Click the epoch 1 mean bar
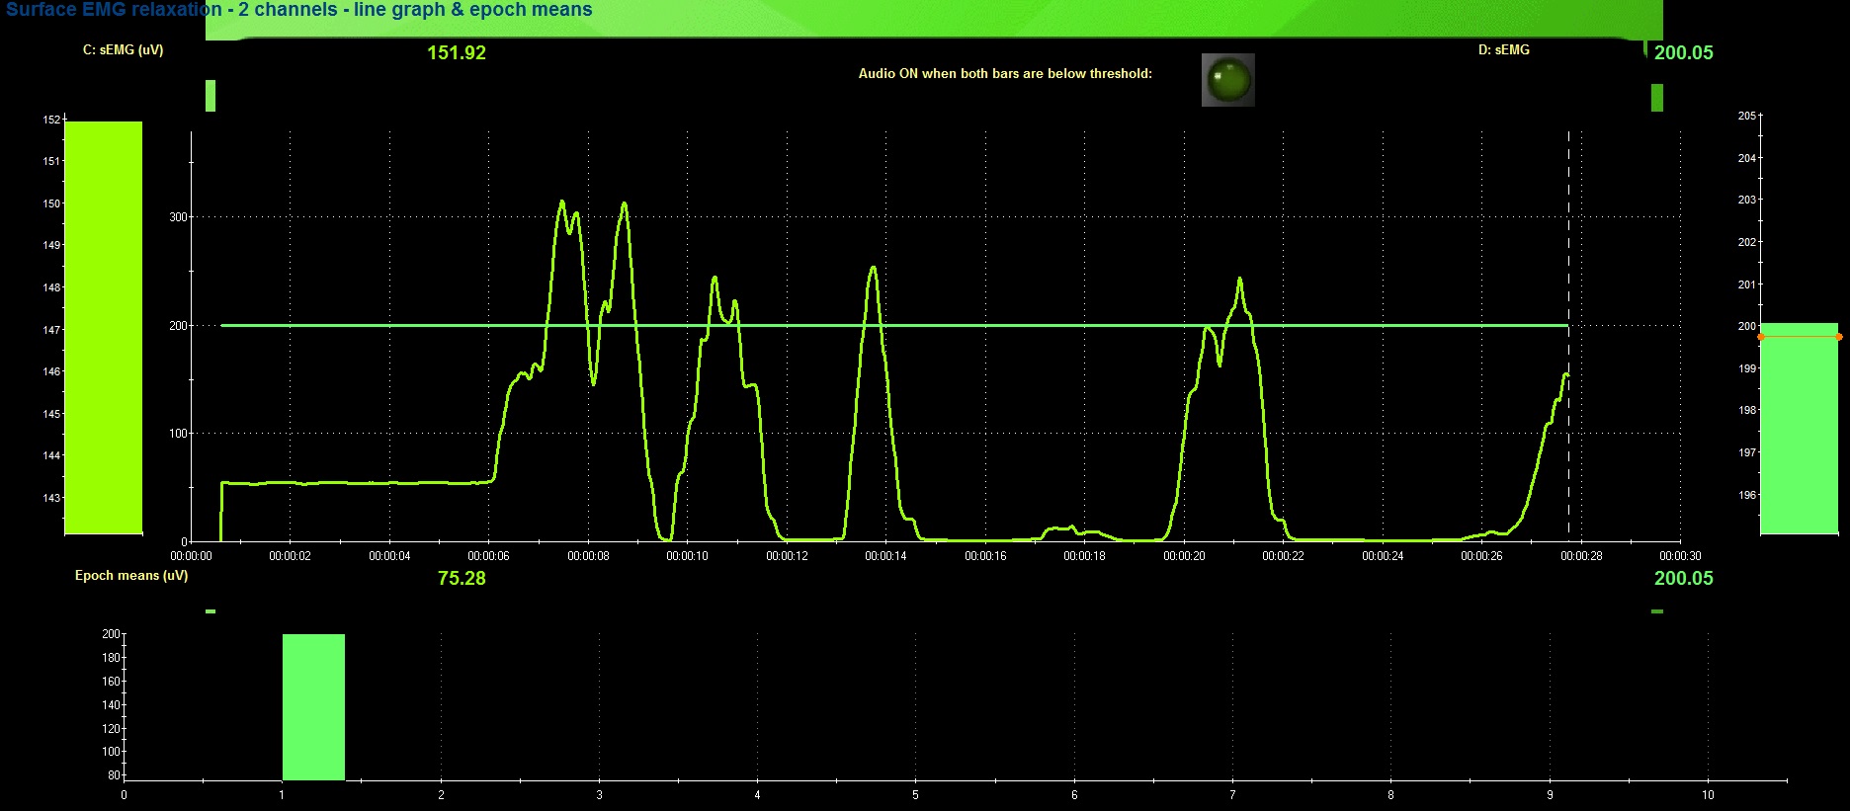Viewport: 1850px width, 811px height. pos(313,706)
